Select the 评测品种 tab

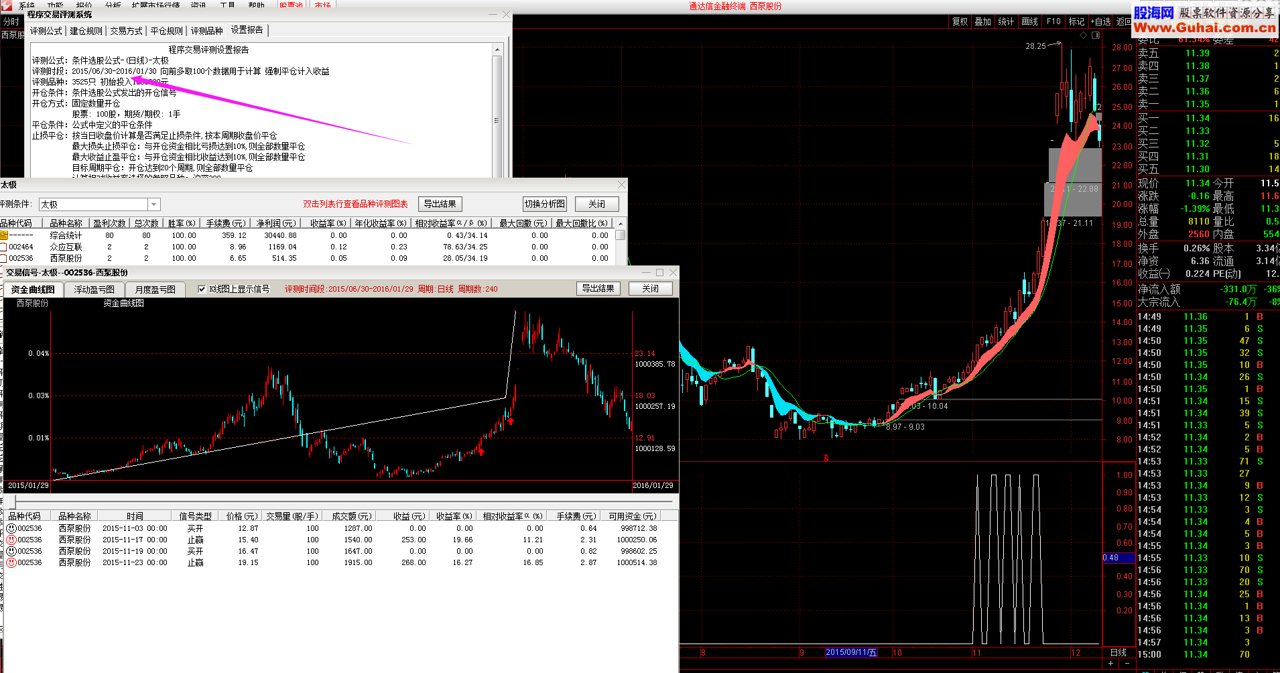point(207,31)
